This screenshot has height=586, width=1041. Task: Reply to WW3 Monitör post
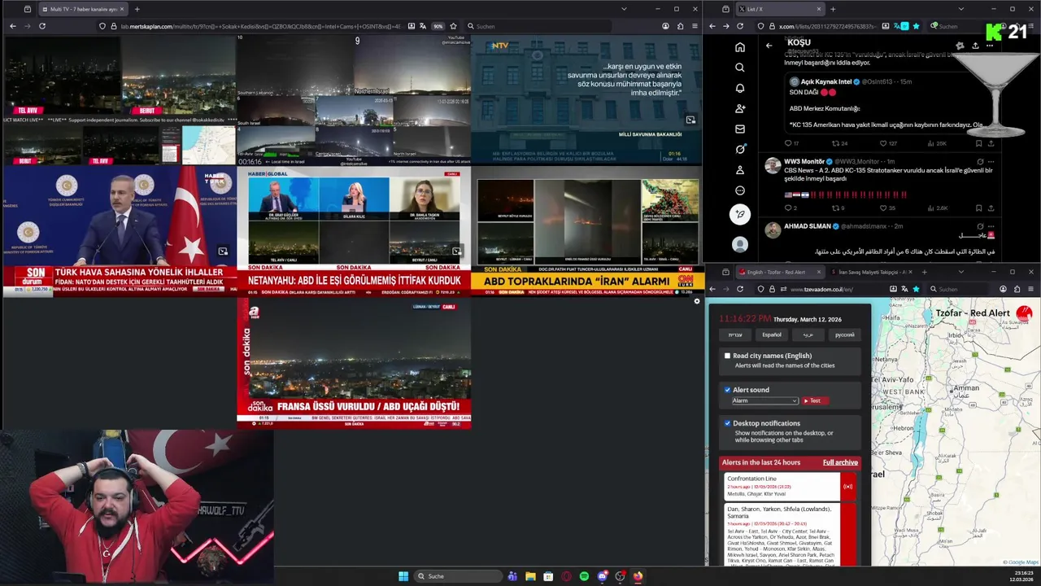click(x=787, y=208)
